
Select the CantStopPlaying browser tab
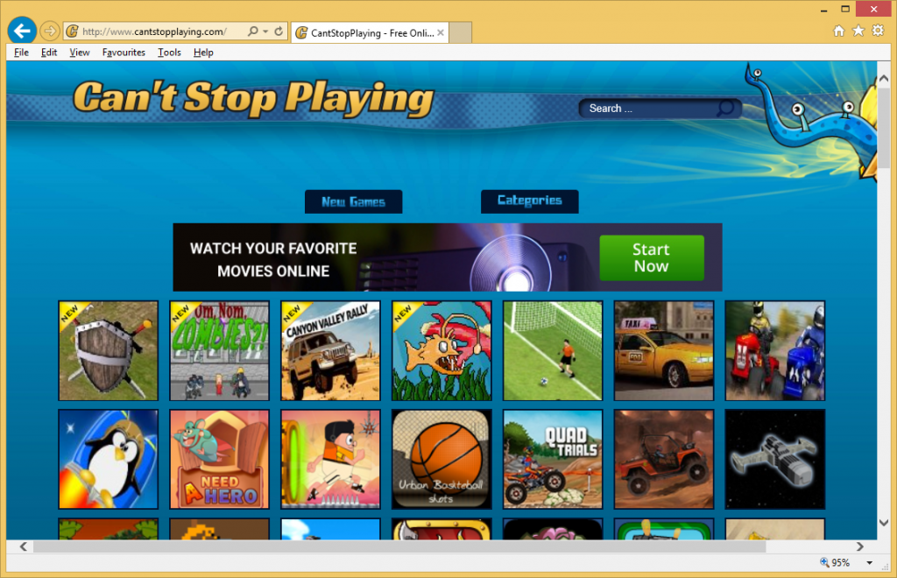(x=371, y=32)
